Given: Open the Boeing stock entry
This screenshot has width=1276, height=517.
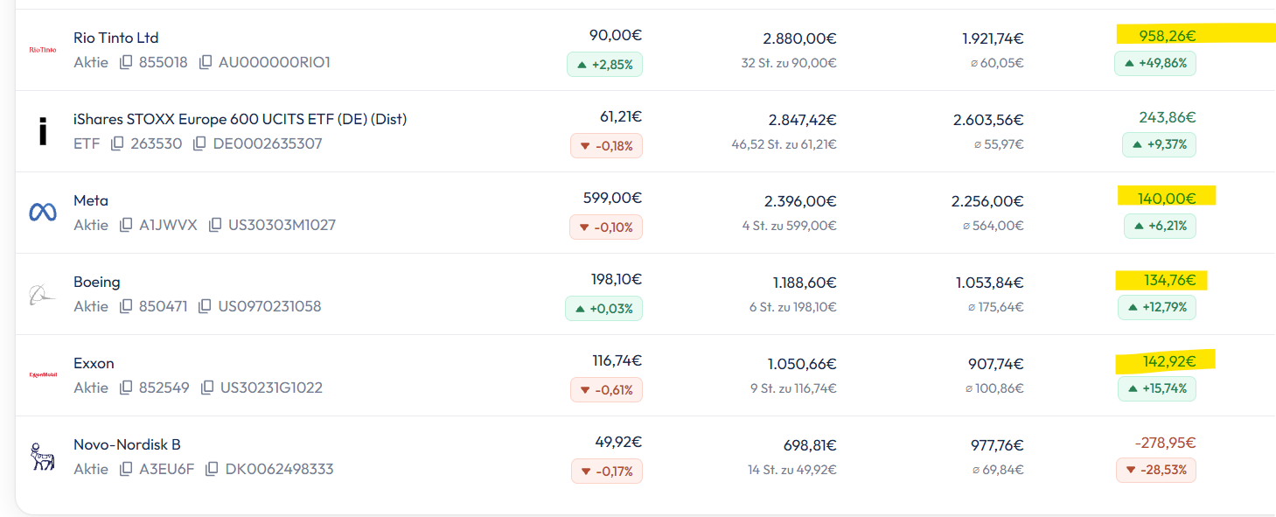Looking at the screenshot, I should (x=97, y=282).
